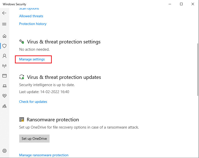Maximize the Windows Security window
The height and width of the screenshot is (158, 199).
(x=181, y=4)
